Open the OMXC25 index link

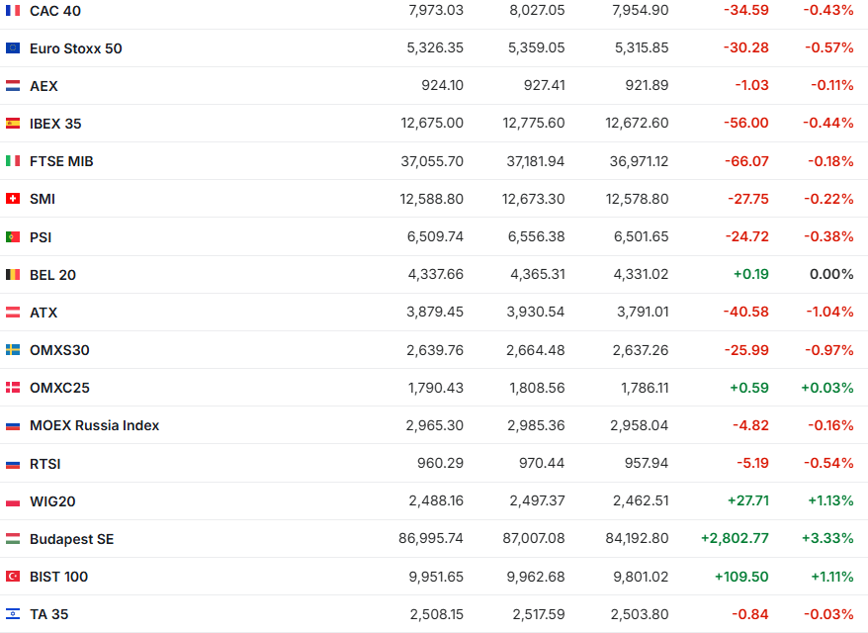[x=59, y=388]
